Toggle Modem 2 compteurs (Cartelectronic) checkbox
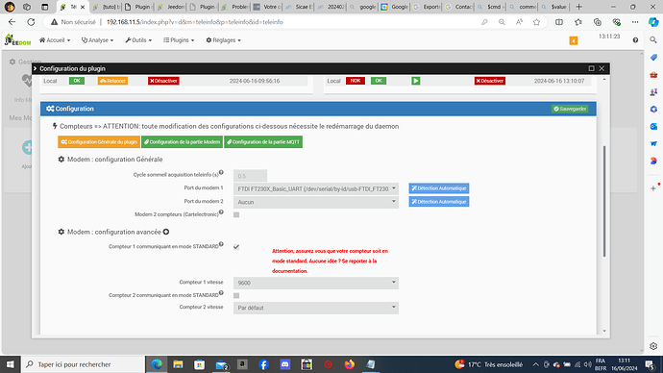Viewport: 663px width, 373px height. [x=236, y=214]
